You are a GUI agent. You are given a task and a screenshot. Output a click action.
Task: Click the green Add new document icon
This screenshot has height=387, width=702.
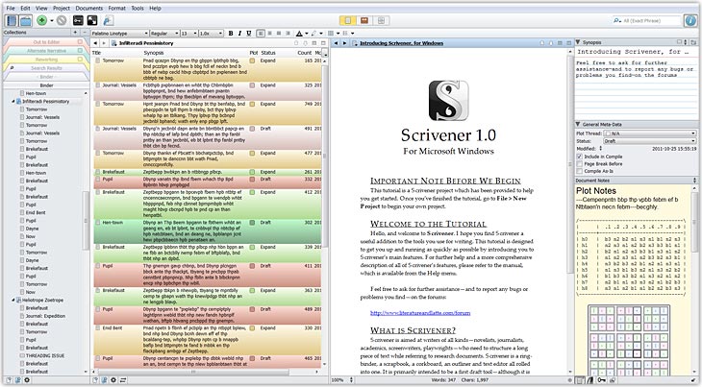pyautogui.click(x=43, y=19)
